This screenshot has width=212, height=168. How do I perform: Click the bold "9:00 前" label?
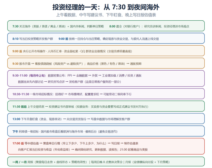click(63, 39)
